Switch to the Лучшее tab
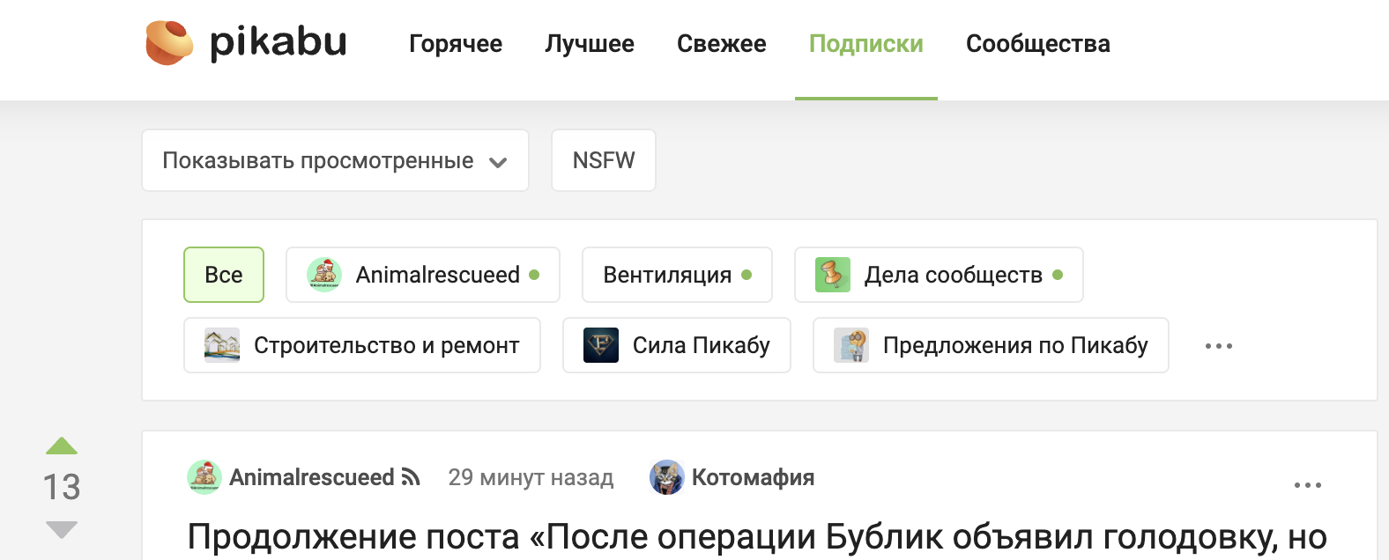 point(590,44)
